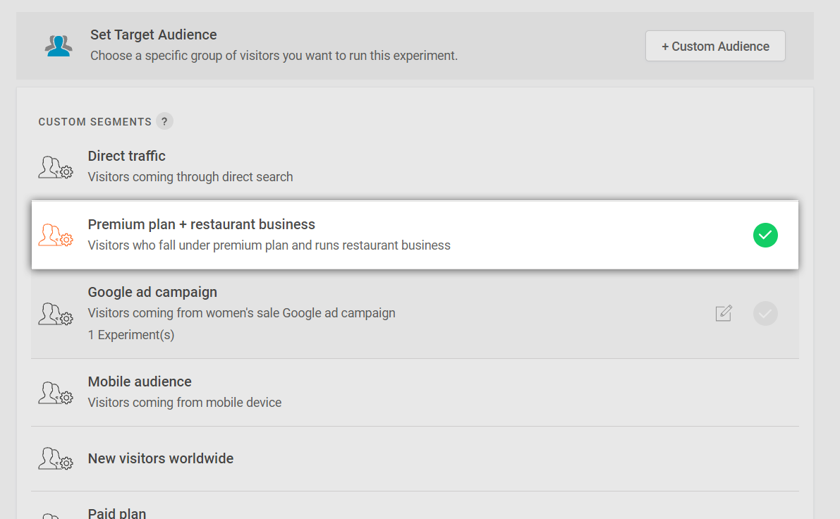Click the orange Premium plan segment icon
The width and height of the screenshot is (840, 519).
click(x=56, y=235)
